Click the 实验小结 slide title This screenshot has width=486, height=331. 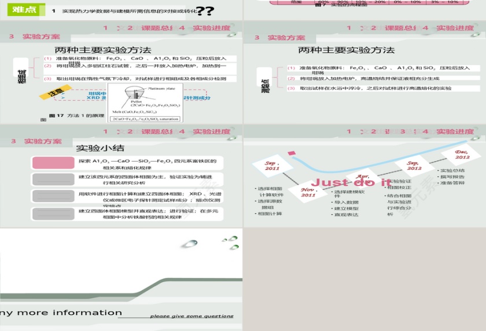(x=100, y=148)
